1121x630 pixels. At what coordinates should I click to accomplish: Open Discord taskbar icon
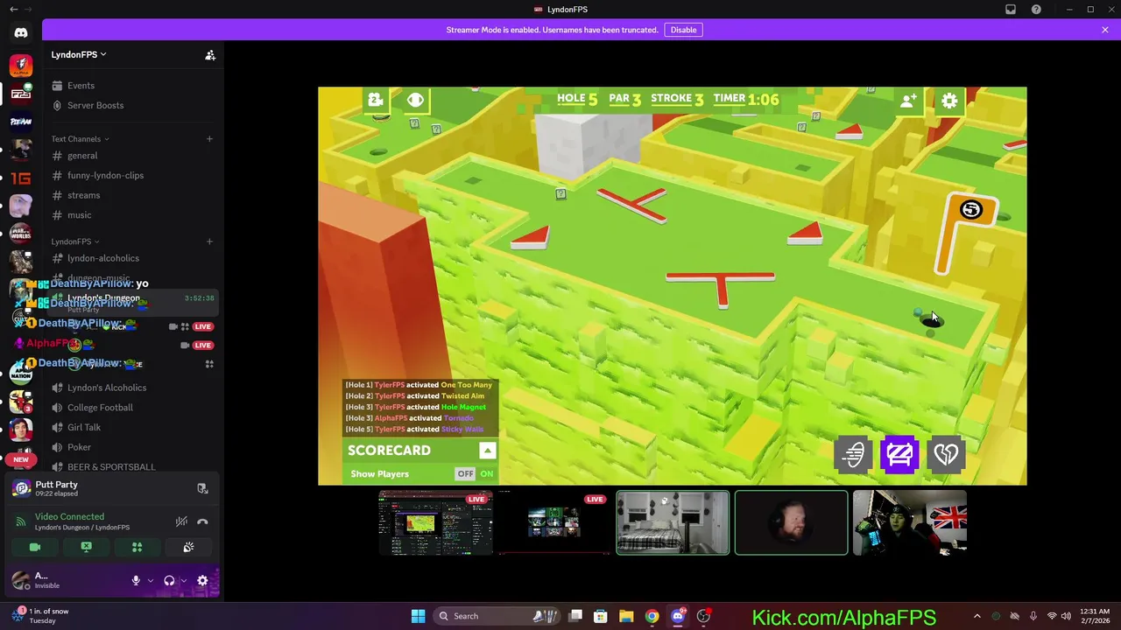click(x=678, y=616)
